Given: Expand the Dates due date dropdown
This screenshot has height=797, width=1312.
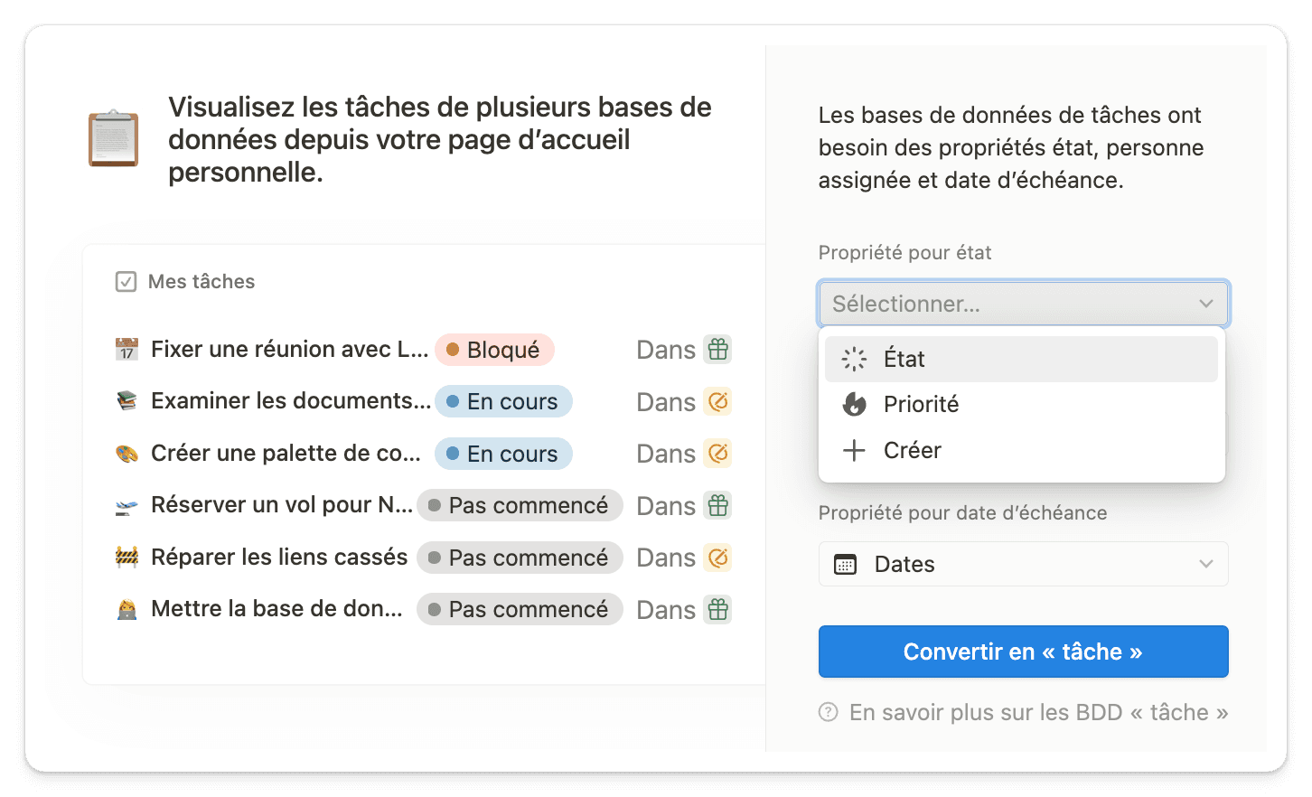Looking at the screenshot, I should [1023, 564].
